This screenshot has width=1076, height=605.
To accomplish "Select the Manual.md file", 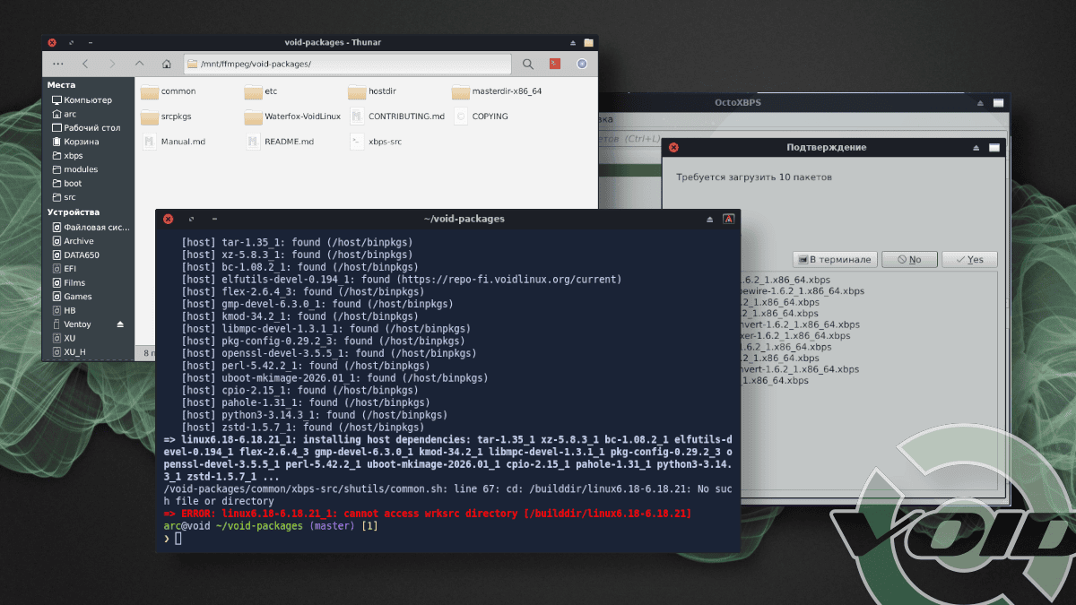I will click(174, 142).
